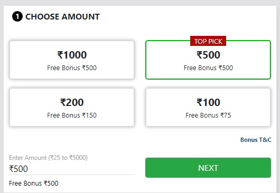This screenshot has width=280, height=193.
Task: Pick the ₹200 amount card
Action: (72, 107)
